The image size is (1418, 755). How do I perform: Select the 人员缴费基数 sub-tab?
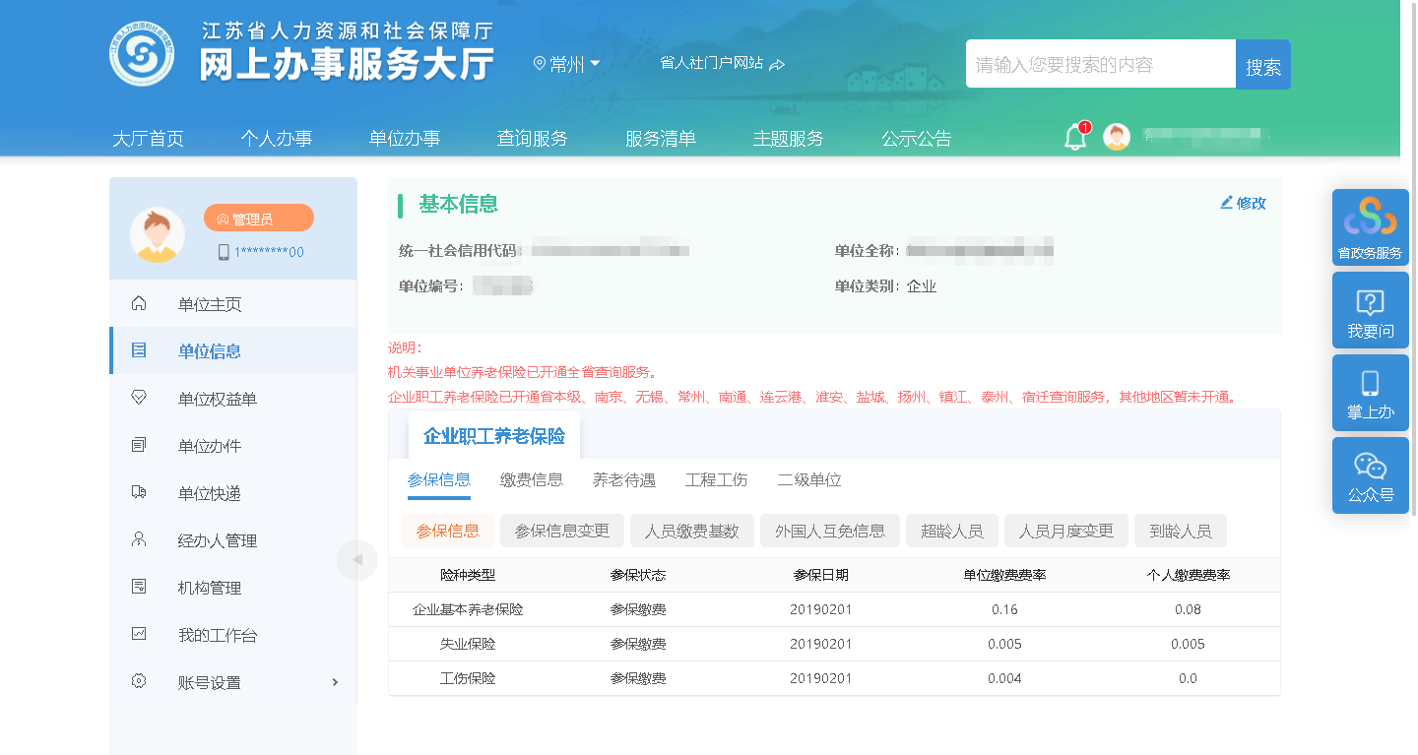[x=691, y=531]
